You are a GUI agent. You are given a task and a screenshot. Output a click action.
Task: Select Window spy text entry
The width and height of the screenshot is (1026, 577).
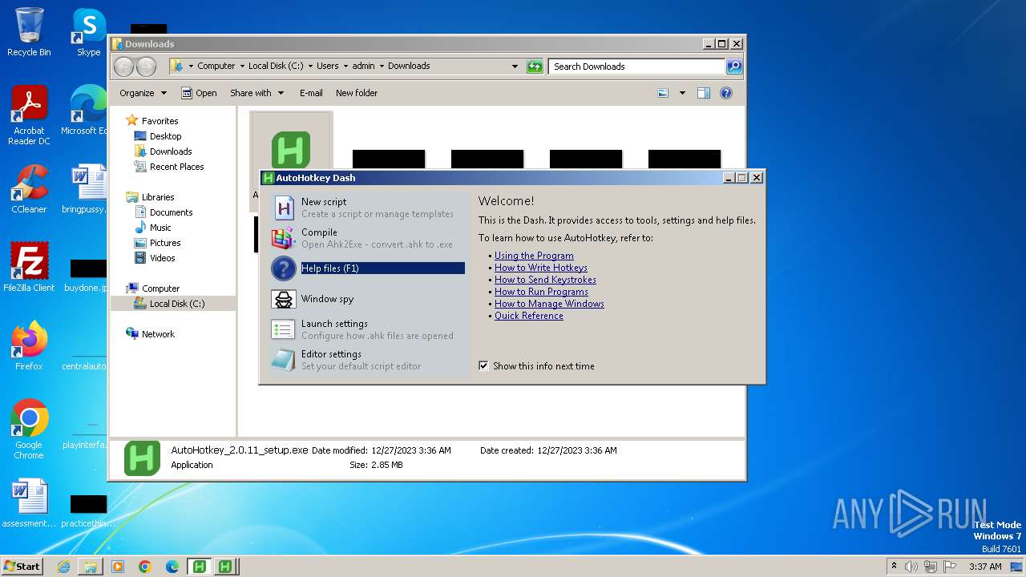coord(327,299)
